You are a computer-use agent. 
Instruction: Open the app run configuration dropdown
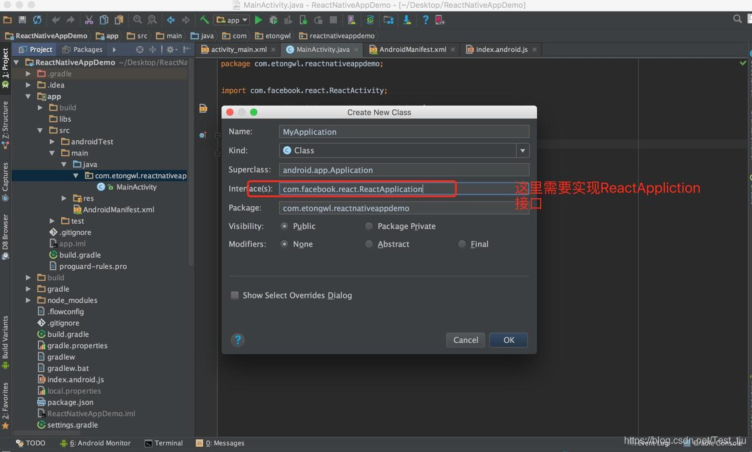[232, 20]
